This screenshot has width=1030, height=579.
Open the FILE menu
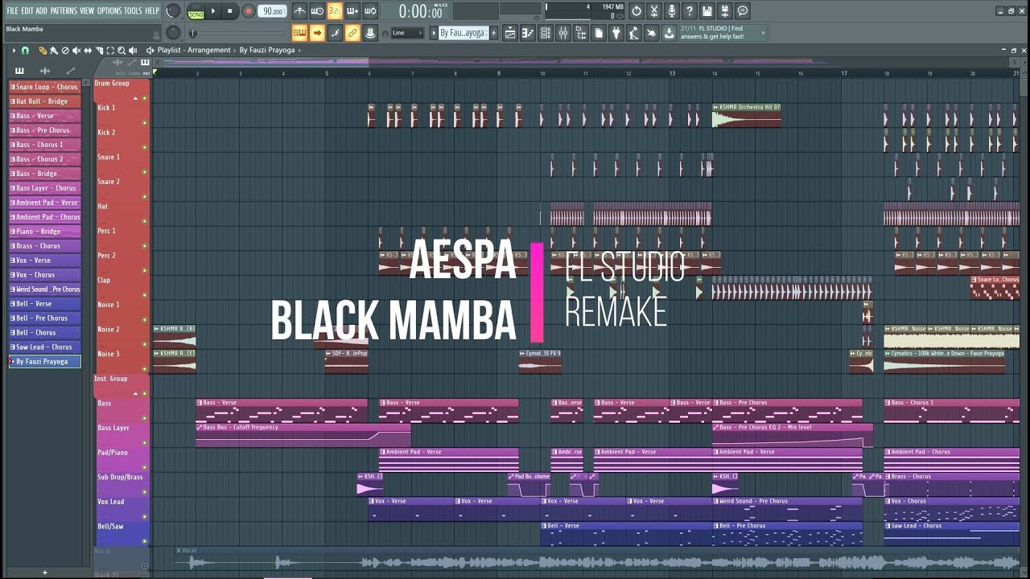(12, 11)
